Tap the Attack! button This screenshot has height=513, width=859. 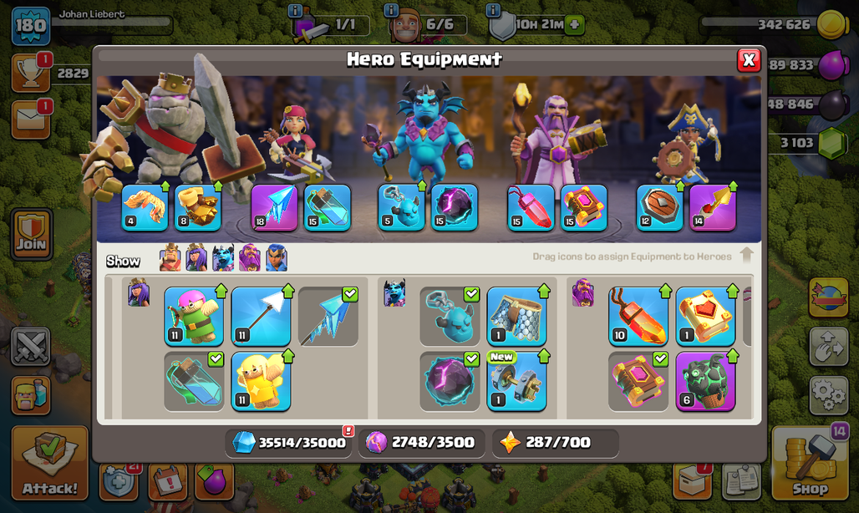click(50, 463)
